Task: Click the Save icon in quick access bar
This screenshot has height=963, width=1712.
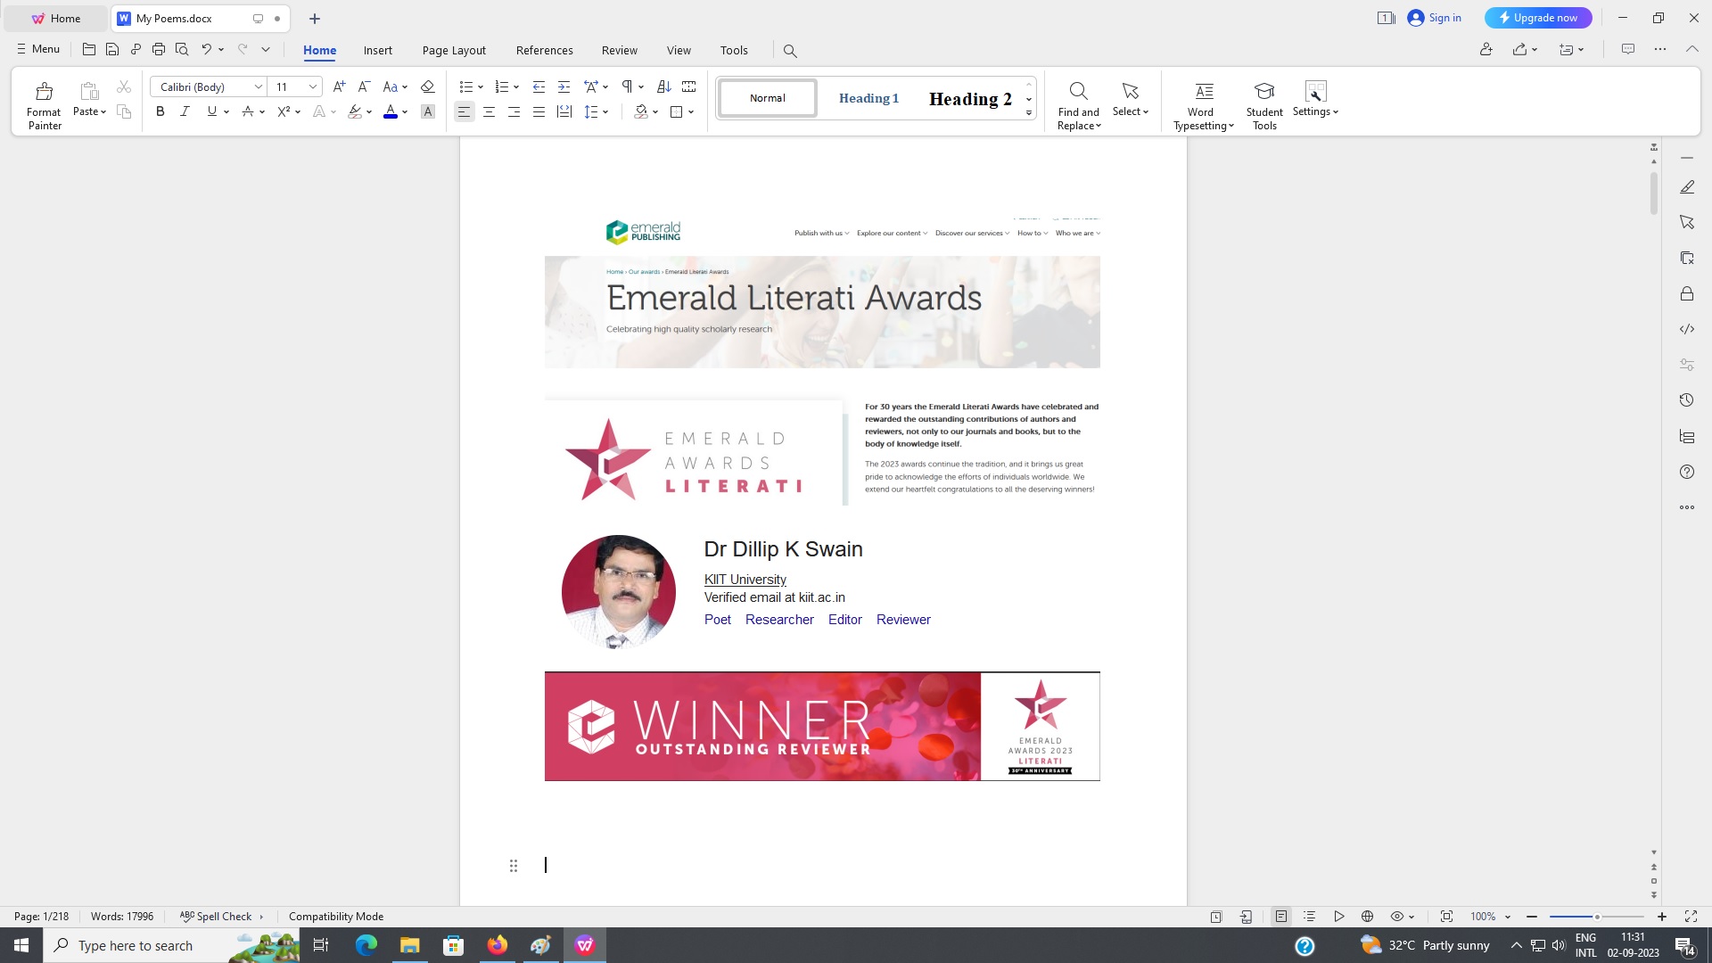Action: [x=112, y=50]
